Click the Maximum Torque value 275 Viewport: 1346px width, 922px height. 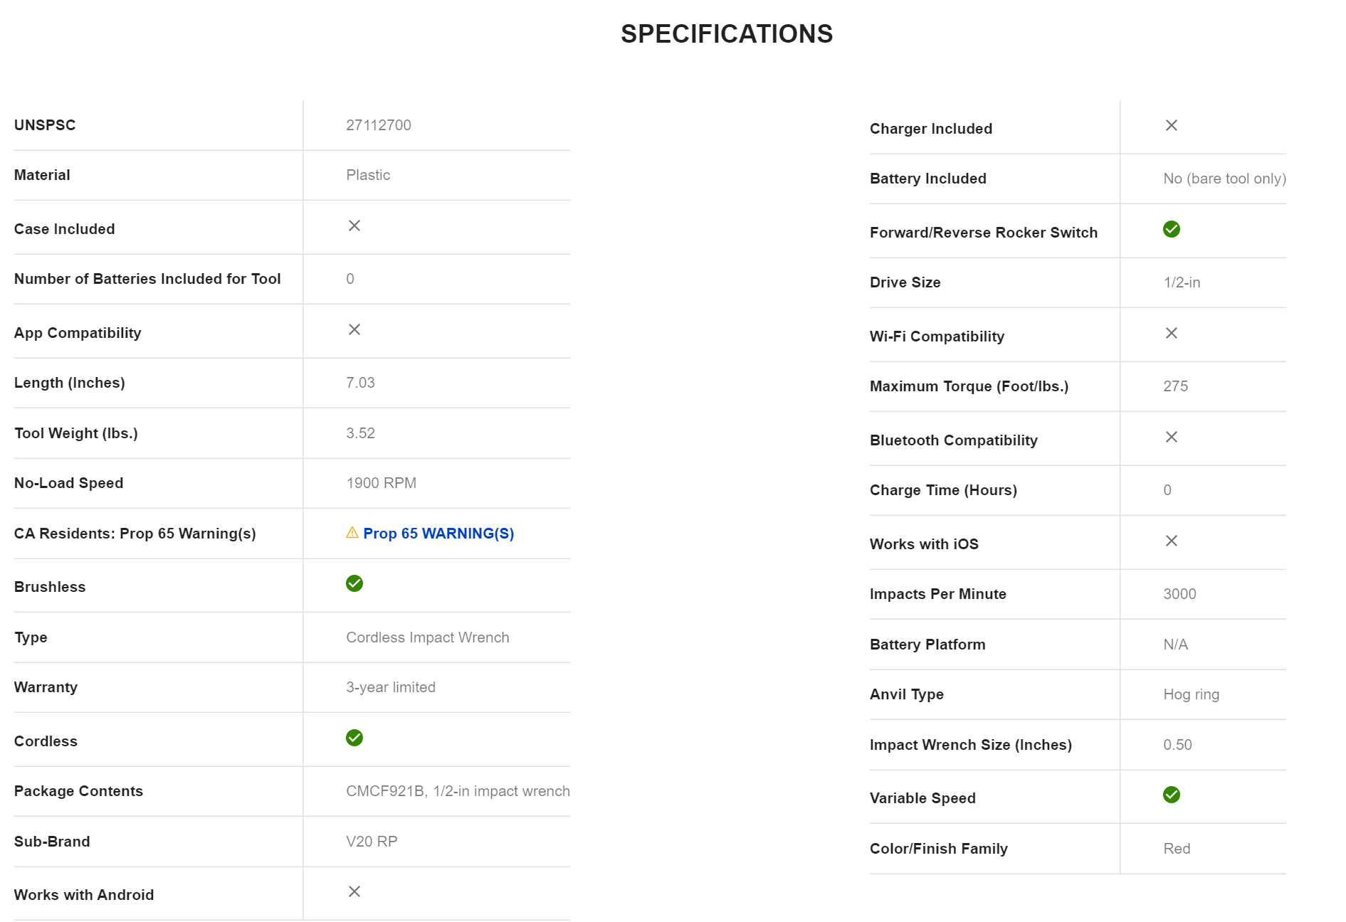tap(1175, 386)
